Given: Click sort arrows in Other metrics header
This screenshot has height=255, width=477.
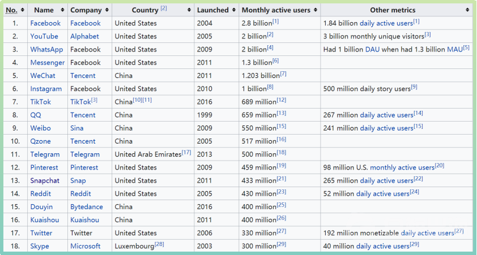Looking at the screenshot, I should coord(467,10).
